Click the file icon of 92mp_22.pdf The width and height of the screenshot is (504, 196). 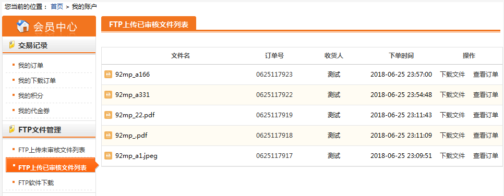[109, 115]
